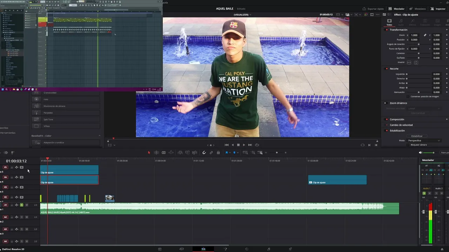Check Conservar posición de imagen
The height and width of the screenshot is (252, 449).
point(408,97)
